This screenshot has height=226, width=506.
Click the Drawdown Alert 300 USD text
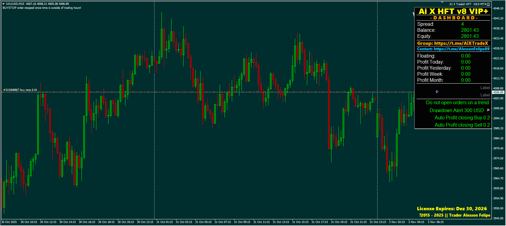(x=456, y=110)
